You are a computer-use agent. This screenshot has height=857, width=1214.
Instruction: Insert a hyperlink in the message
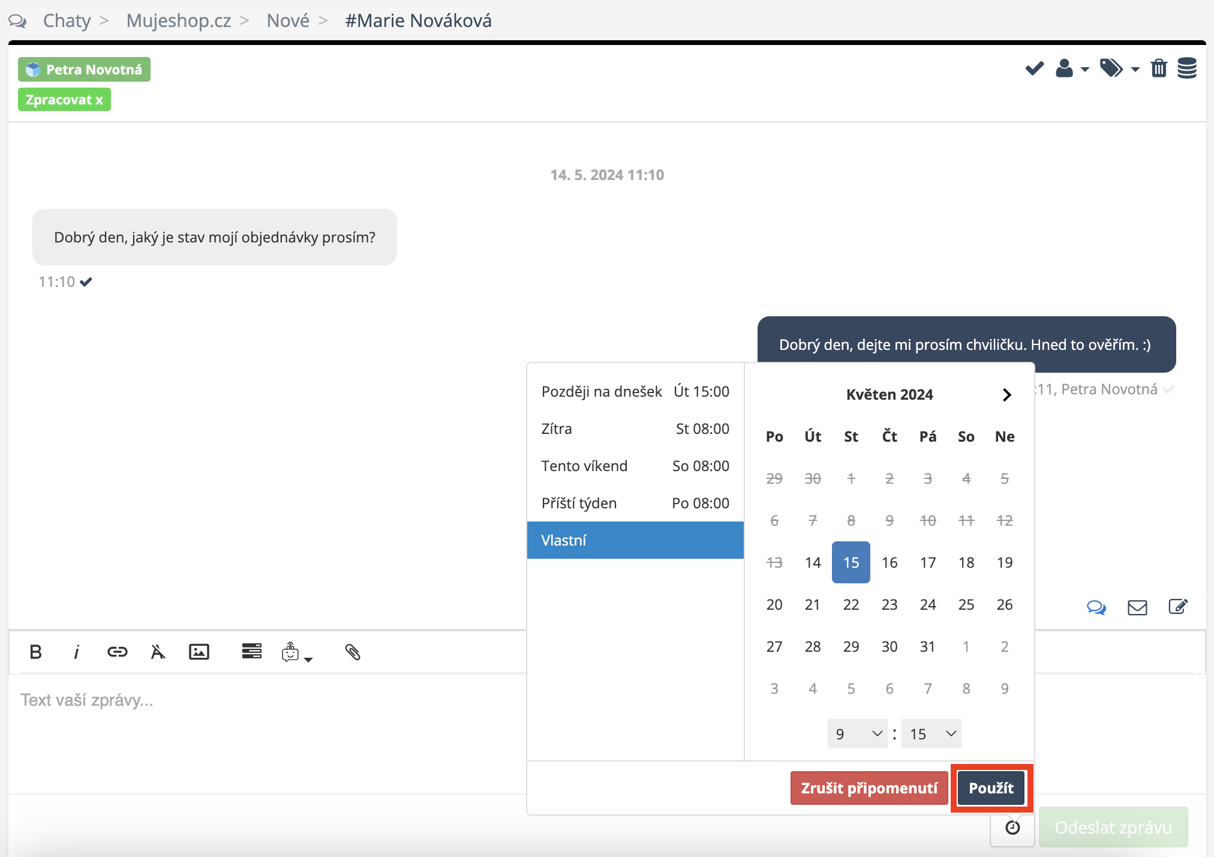pyautogui.click(x=117, y=652)
